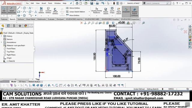Open FeatureManager Design Tree tab
The image size is (192, 108).
pos(3,26)
